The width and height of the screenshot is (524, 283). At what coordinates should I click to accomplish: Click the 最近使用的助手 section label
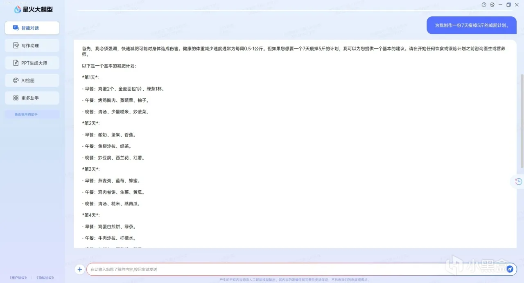tap(26, 114)
